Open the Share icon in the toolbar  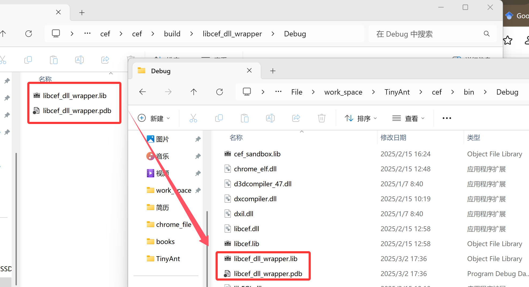[296, 118]
